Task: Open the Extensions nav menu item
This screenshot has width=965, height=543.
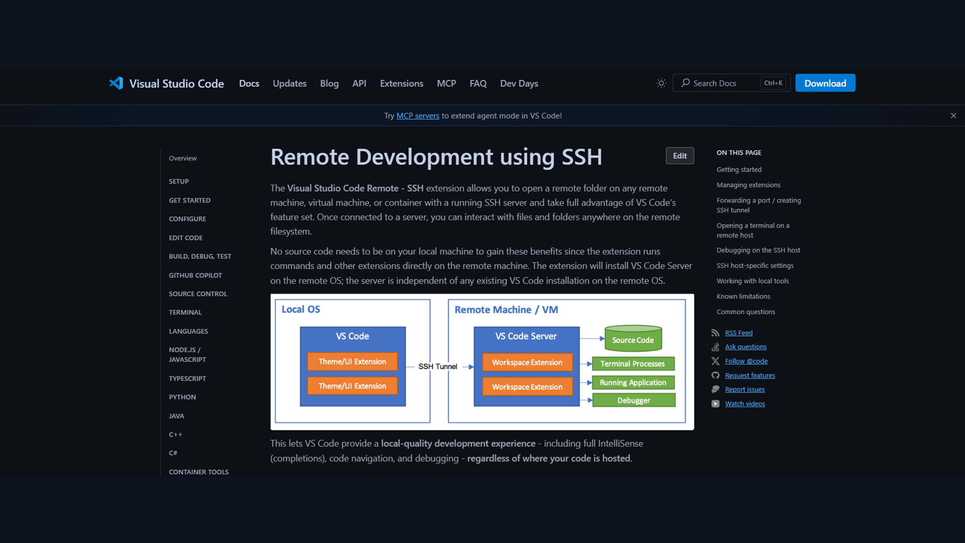Action: point(401,84)
